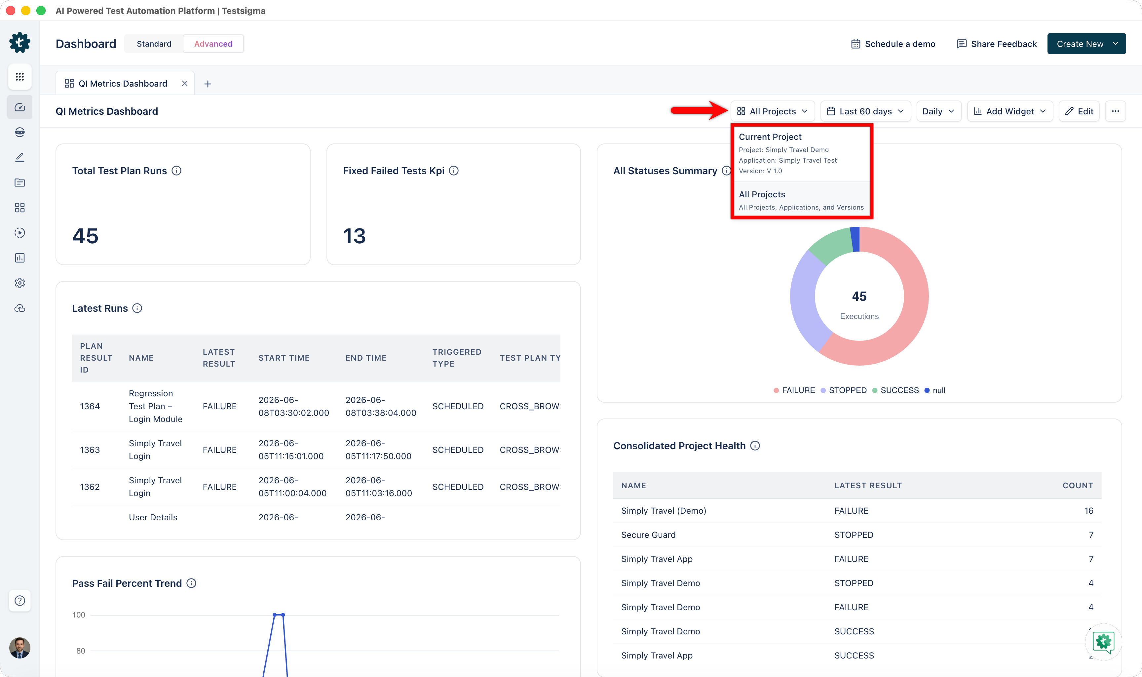The image size is (1142, 677).
Task: Click the TRIGGERED TYPE column header
Action: (457, 358)
